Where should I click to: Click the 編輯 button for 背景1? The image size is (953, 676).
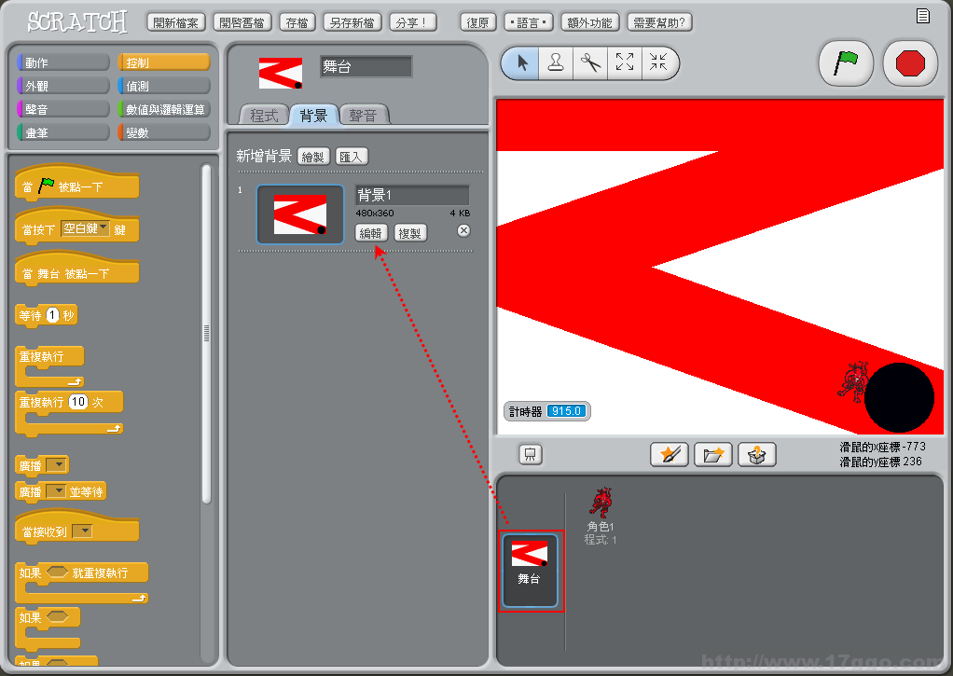371,233
